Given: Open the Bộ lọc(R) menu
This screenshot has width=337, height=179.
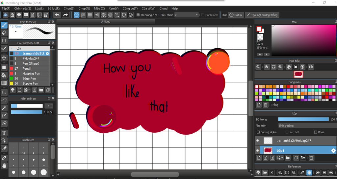Looking at the screenshot, I should pyautogui.click(x=54, y=8).
